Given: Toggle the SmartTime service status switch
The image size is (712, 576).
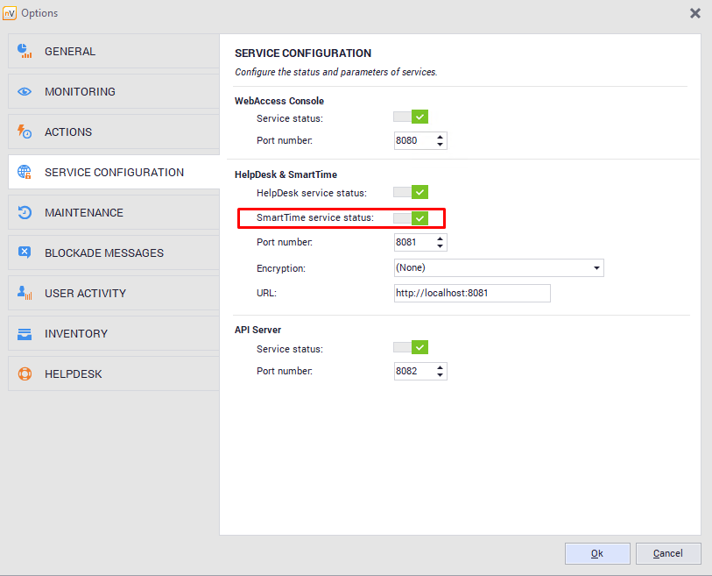Looking at the screenshot, I should pos(410,217).
